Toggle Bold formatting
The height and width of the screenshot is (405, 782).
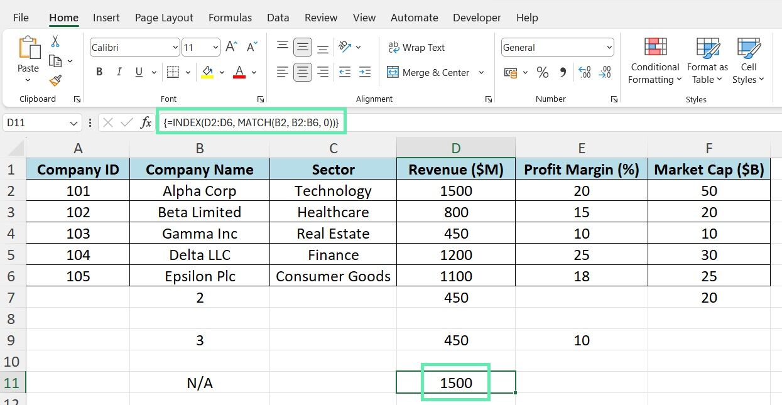(99, 72)
